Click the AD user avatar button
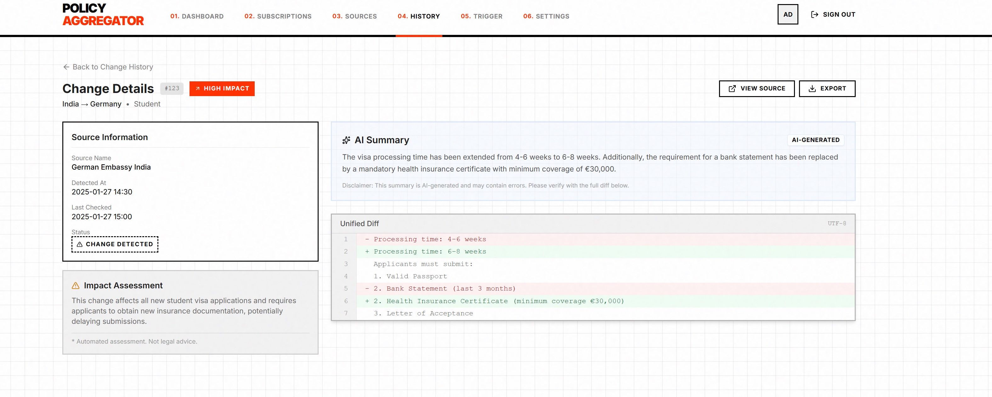Viewport: 992px width, 397px height. [x=787, y=14]
